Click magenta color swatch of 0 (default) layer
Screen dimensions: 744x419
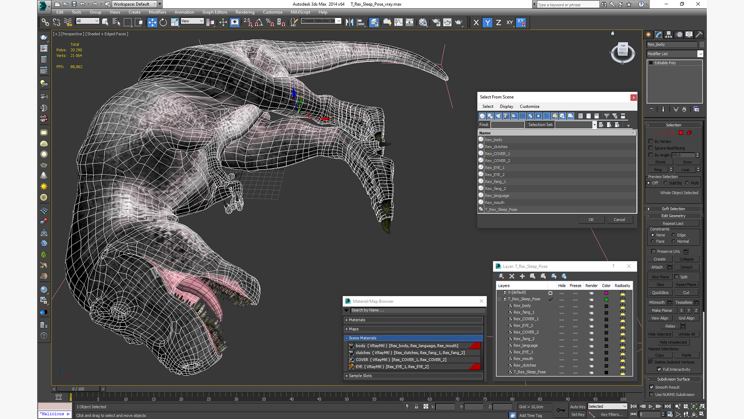point(606,293)
